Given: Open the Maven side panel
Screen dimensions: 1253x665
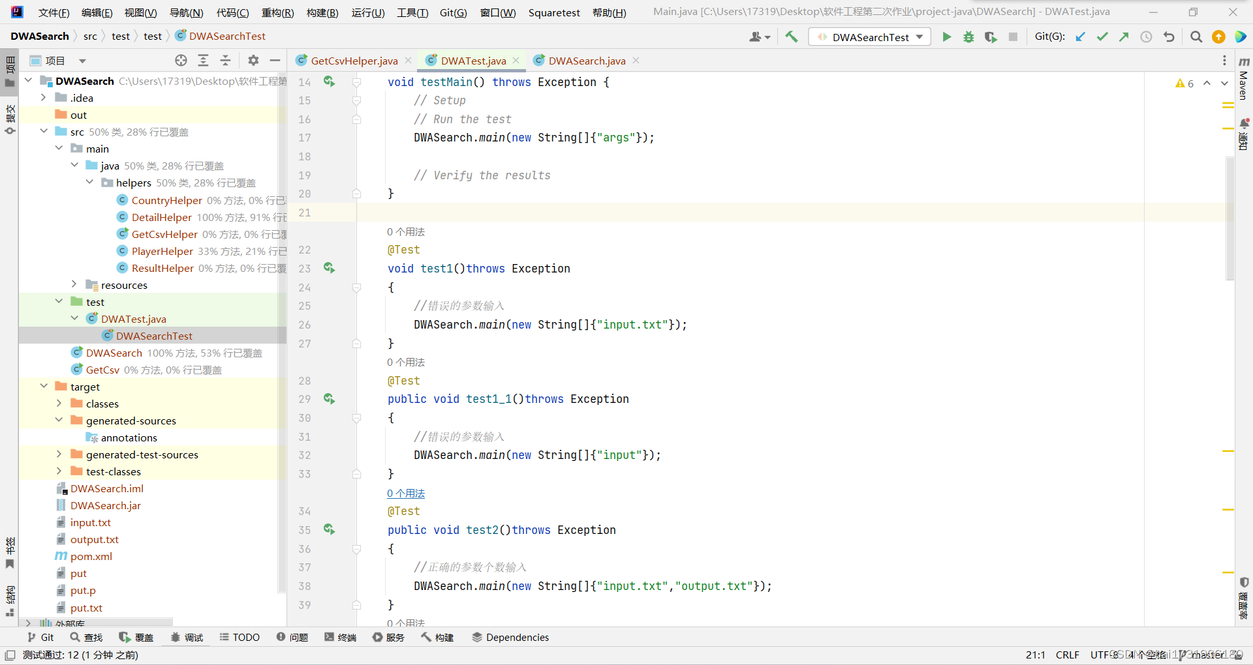Looking at the screenshot, I should 1244,78.
